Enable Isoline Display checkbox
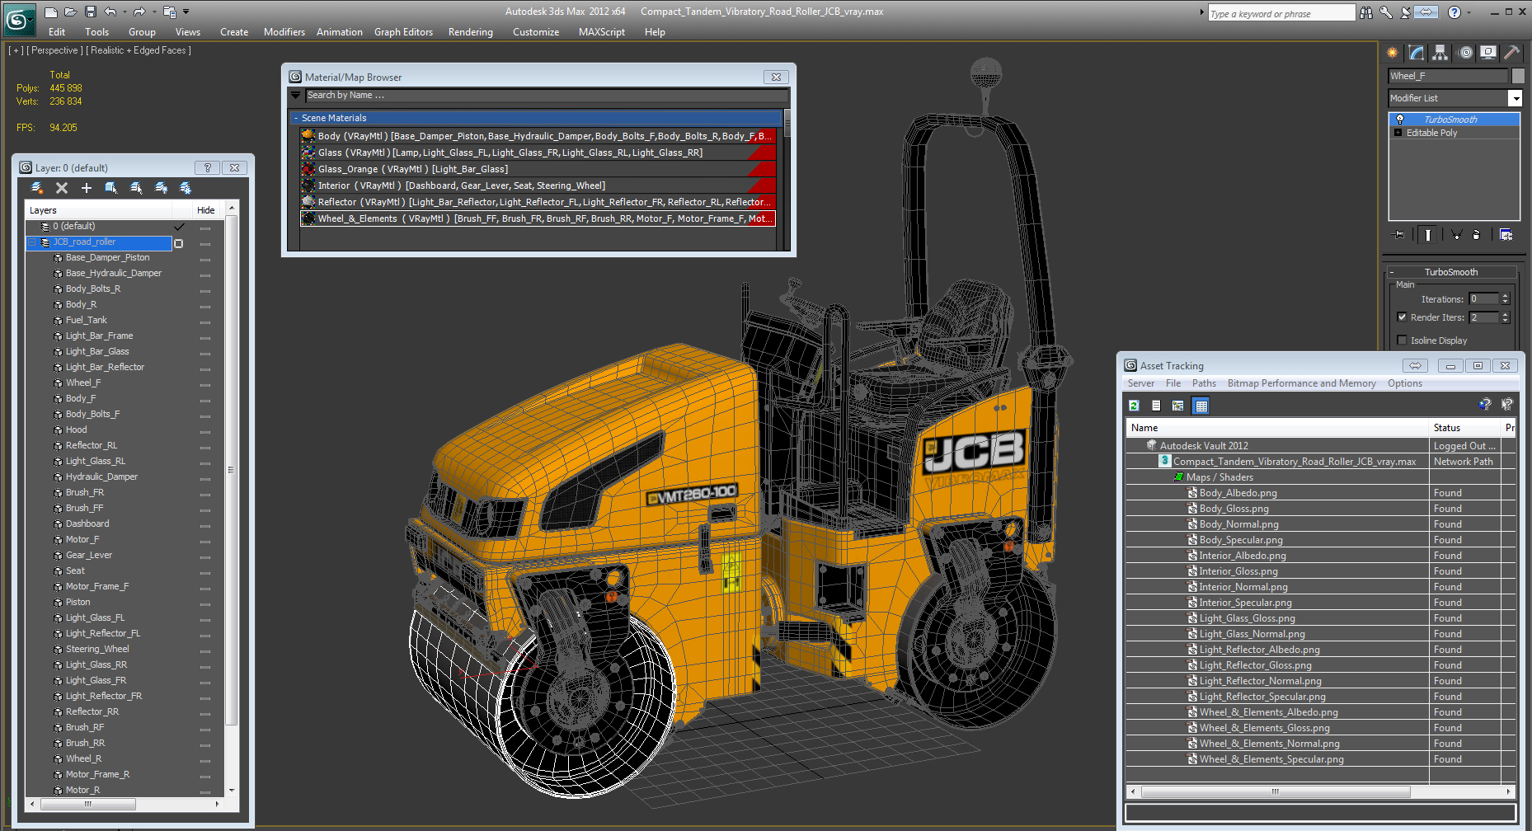1532x831 pixels. pos(1402,340)
